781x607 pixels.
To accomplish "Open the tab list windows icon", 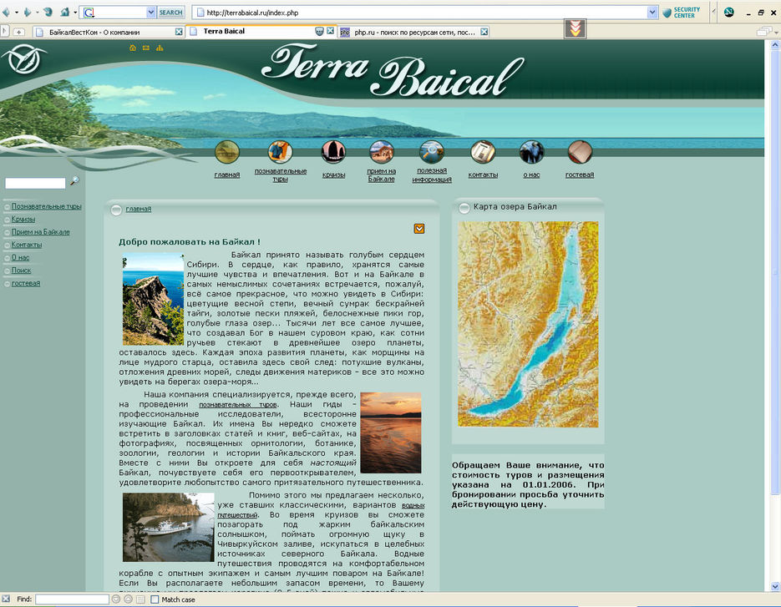I will tap(764, 32).
